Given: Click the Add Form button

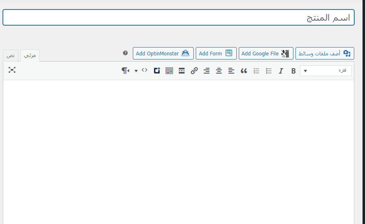Looking at the screenshot, I should 216,53.
